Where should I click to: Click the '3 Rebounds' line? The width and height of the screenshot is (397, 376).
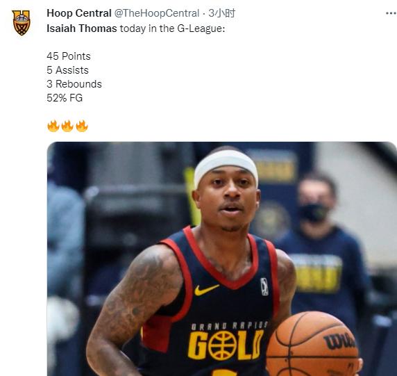pos(74,84)
